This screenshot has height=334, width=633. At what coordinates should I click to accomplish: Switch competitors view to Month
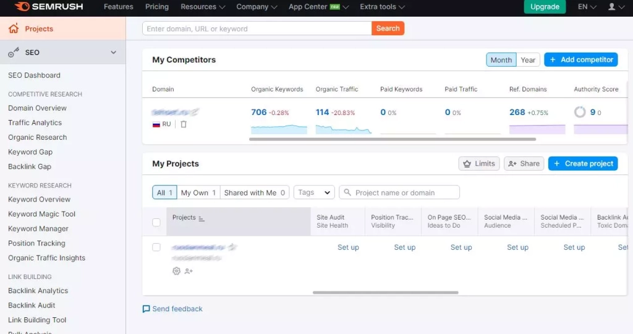click(x=501, y=60)
